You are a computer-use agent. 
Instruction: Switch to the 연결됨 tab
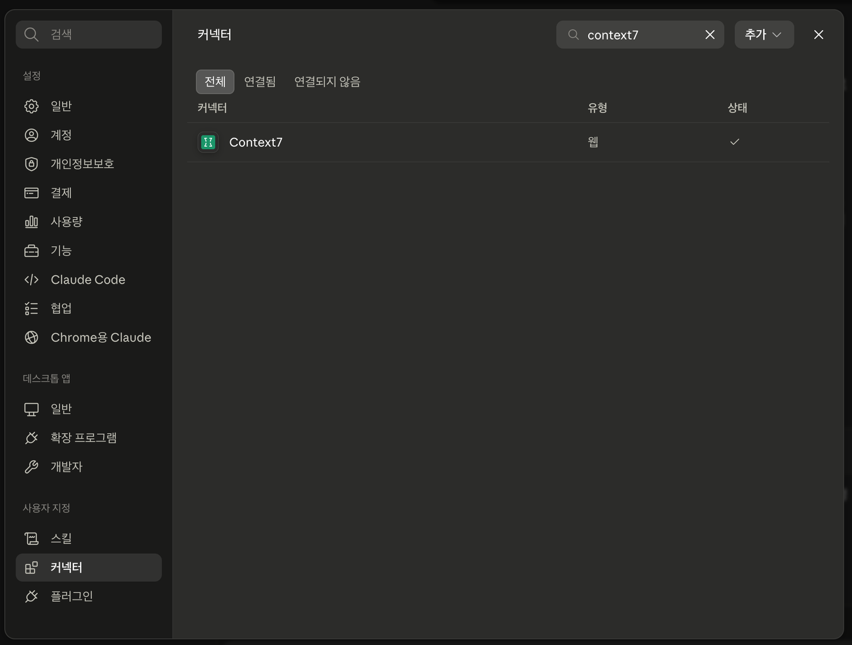(x=260, y=82)
